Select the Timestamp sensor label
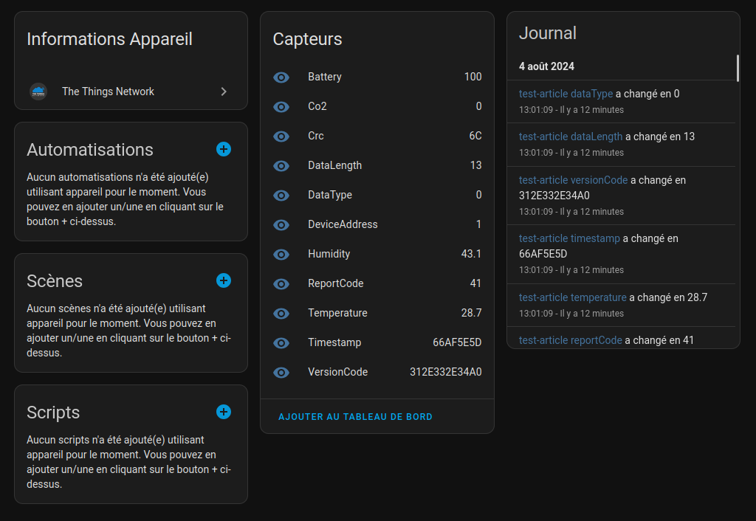This screenshot has height=521, width=756. 334,342
